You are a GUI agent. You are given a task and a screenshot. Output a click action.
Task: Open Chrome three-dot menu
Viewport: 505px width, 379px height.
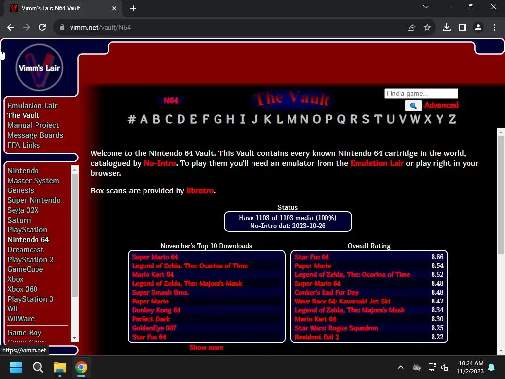click(x=494, y=28)
